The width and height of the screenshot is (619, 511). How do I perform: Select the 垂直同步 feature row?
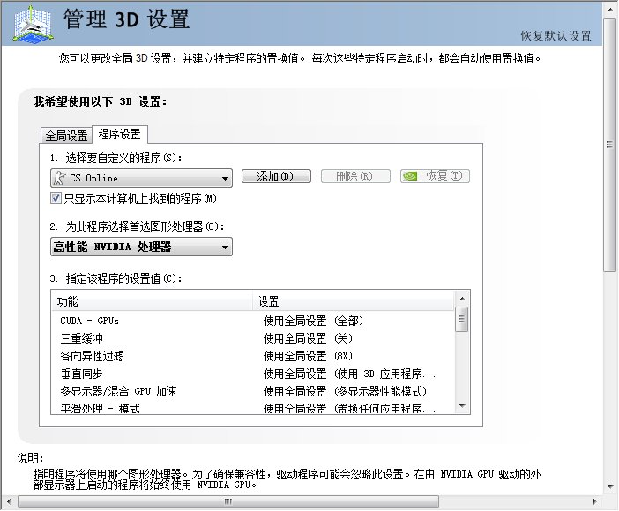[253, 374]
